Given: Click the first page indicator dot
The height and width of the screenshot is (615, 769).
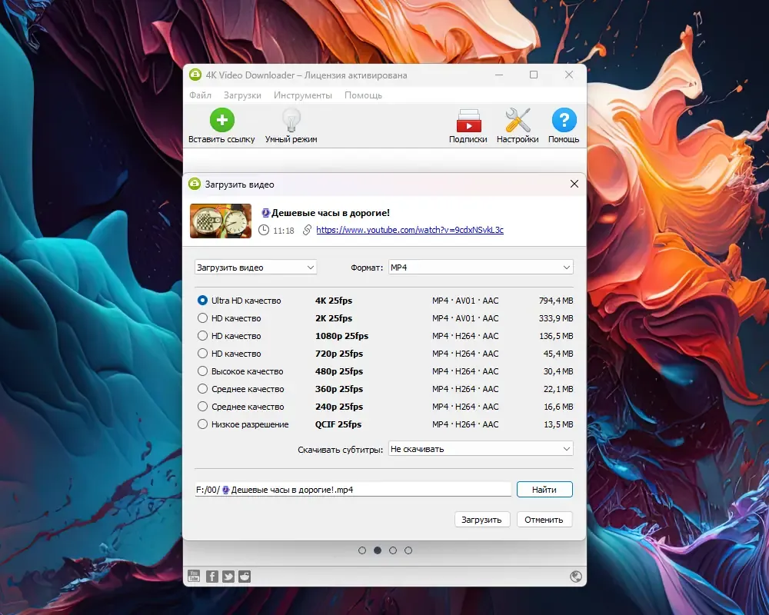Looking at the screenshot, I should coord(362,550).
